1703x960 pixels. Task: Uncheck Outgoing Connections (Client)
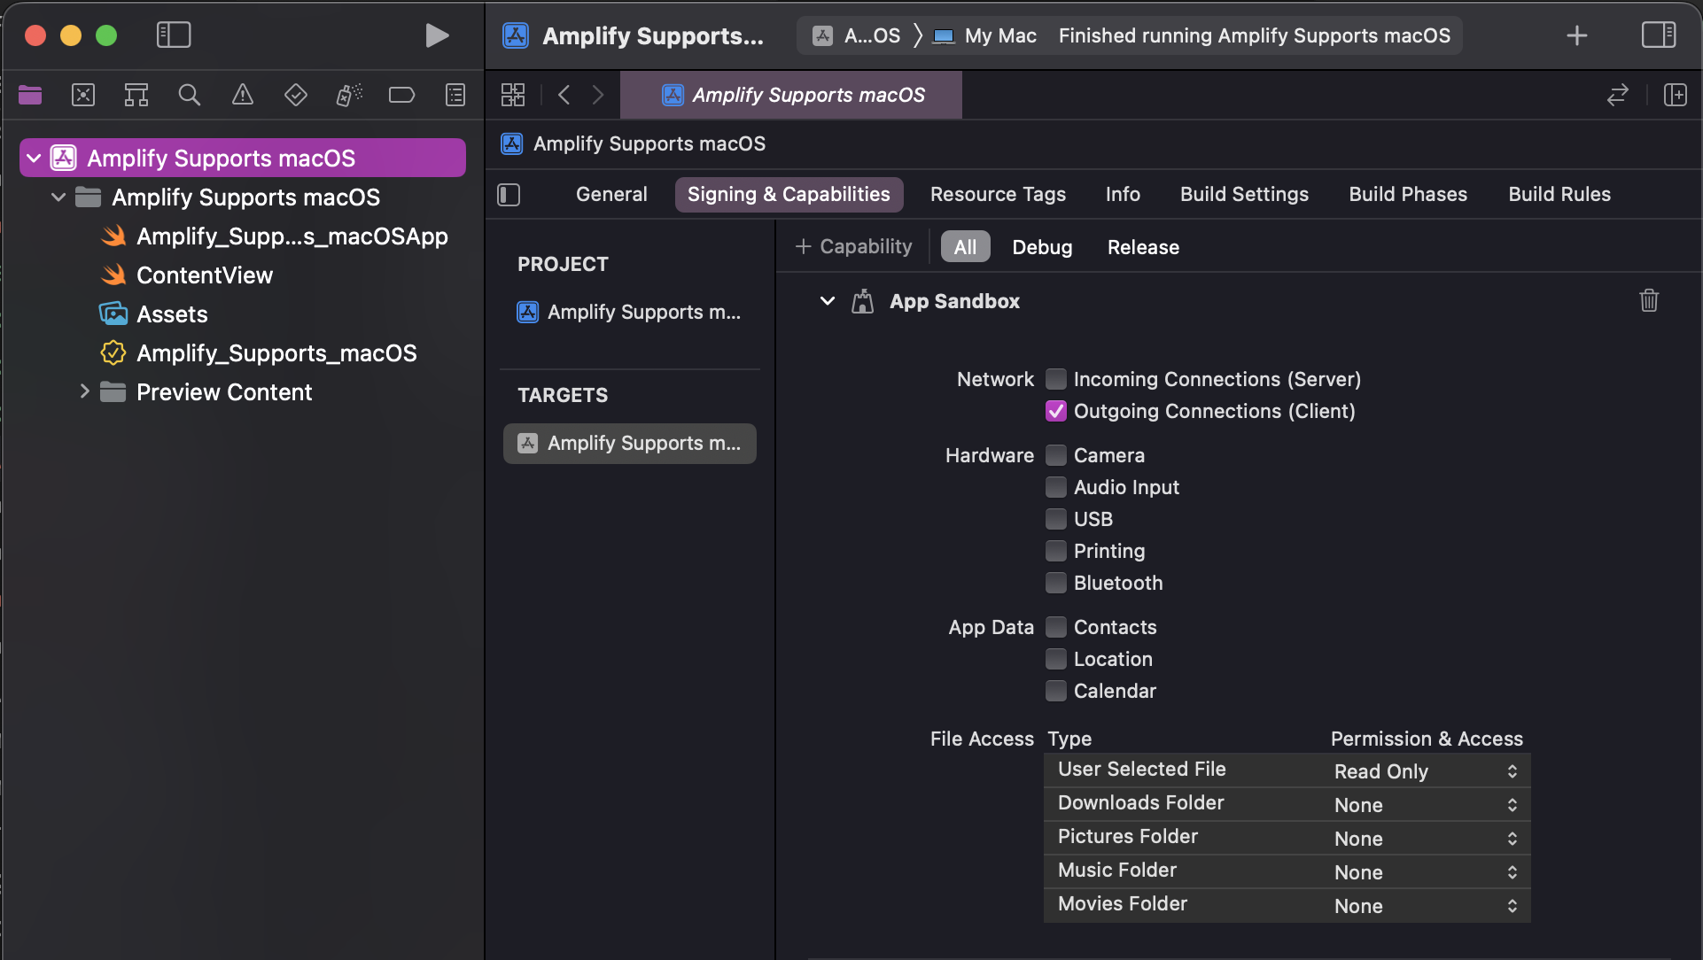pyautogui.click(x=1056, y=411)
